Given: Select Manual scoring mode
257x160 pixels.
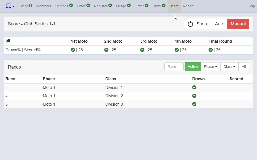Looking at the screenshot, I should [238, 24].
